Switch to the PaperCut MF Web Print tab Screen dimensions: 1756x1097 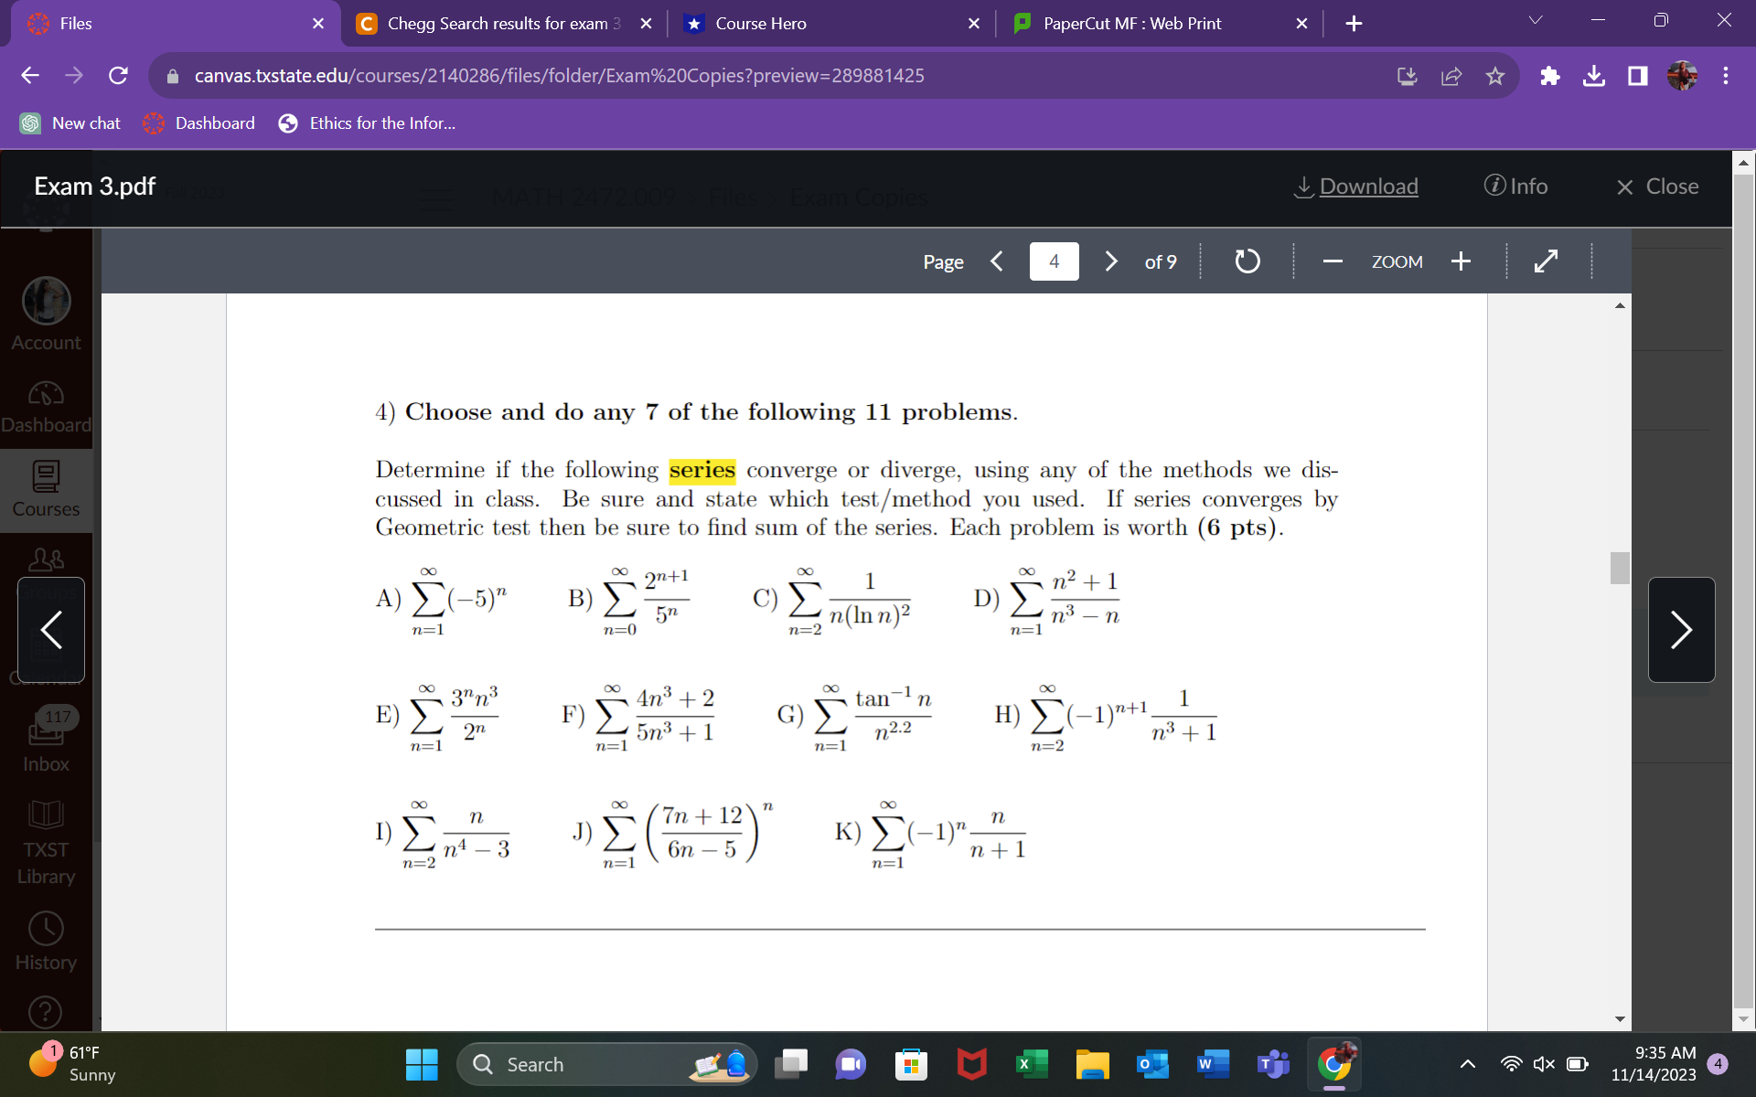pyautogui.click(x=1134, y=23)
